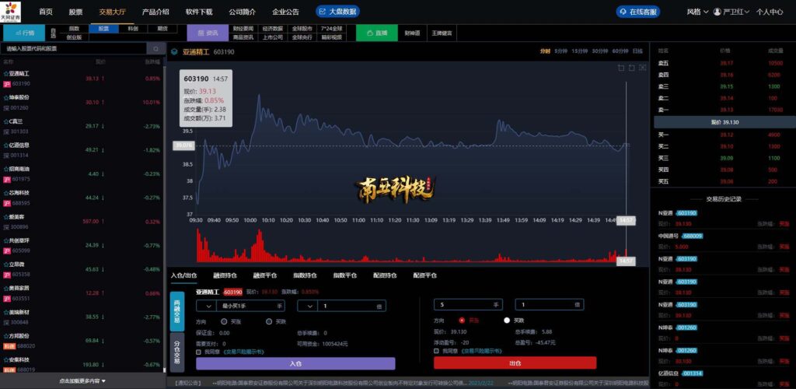This screenshot has height=389, width=796.
Task: Select the white 买跌 radio in 出仓 form
Action: coord(507,321)
